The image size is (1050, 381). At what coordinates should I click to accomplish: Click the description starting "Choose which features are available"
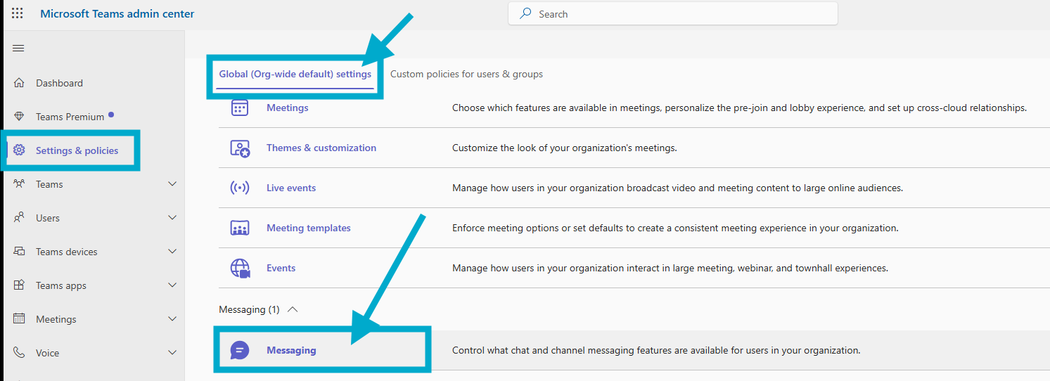point(740,108)
